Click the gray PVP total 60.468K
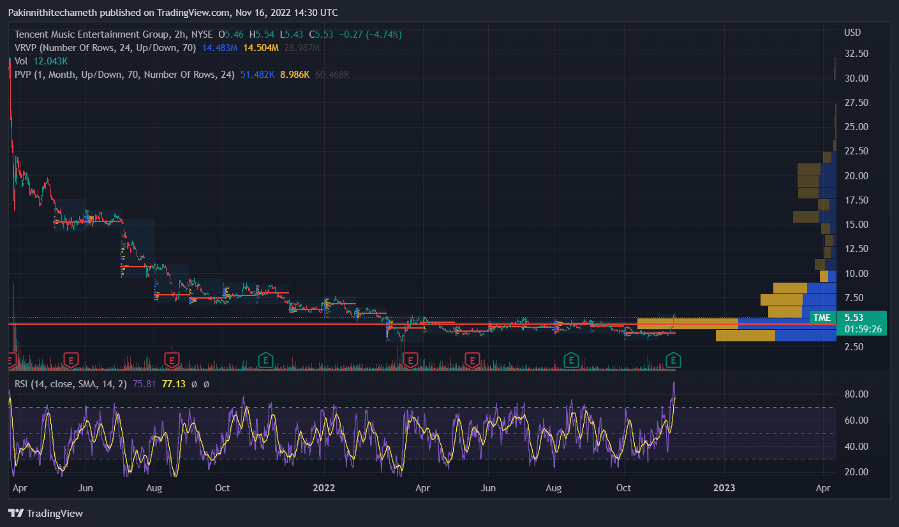Image resolution: width=899 pixels, height=527 pixels. coord(332,75)
